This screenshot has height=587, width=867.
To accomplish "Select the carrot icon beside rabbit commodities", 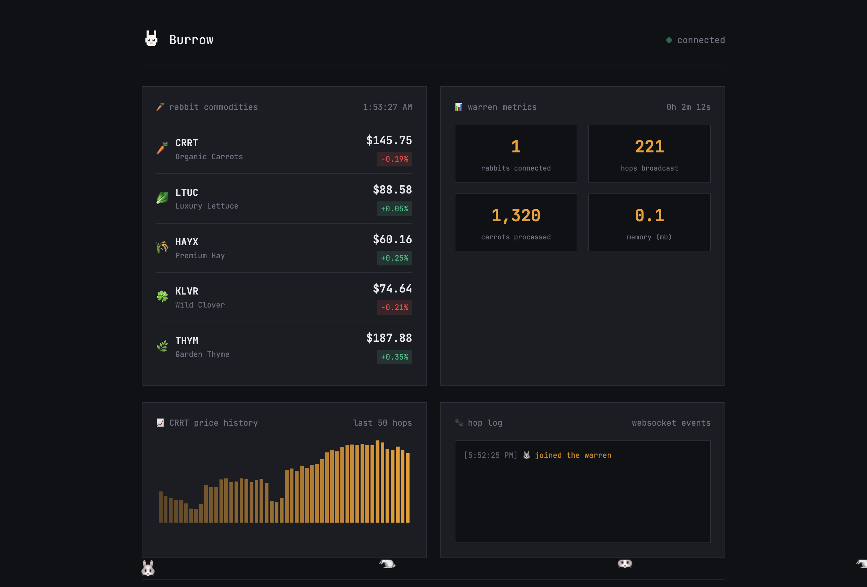I will click(x=160, y=107).
